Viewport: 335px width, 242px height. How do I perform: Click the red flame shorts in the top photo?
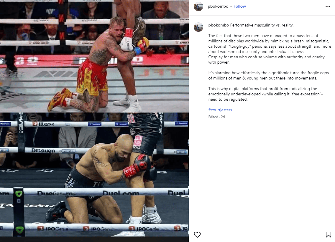click(92, 77)
